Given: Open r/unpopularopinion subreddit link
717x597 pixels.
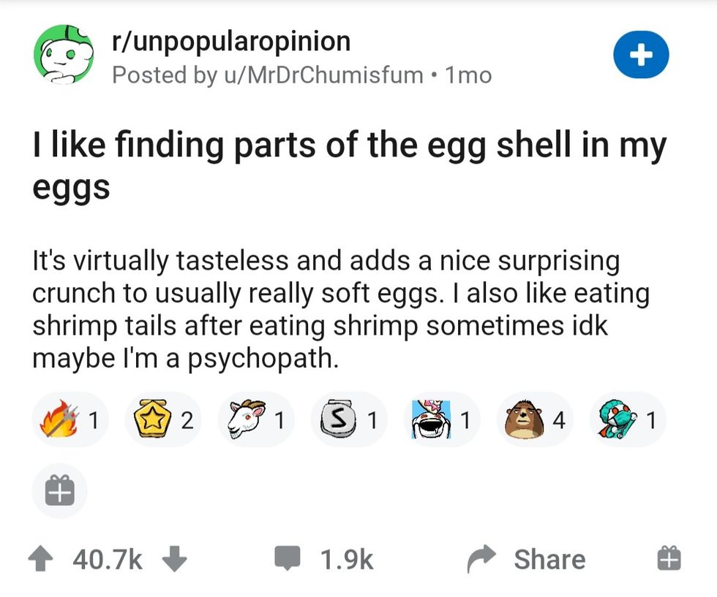Looking at the screenshot, I should pos(231,42).
